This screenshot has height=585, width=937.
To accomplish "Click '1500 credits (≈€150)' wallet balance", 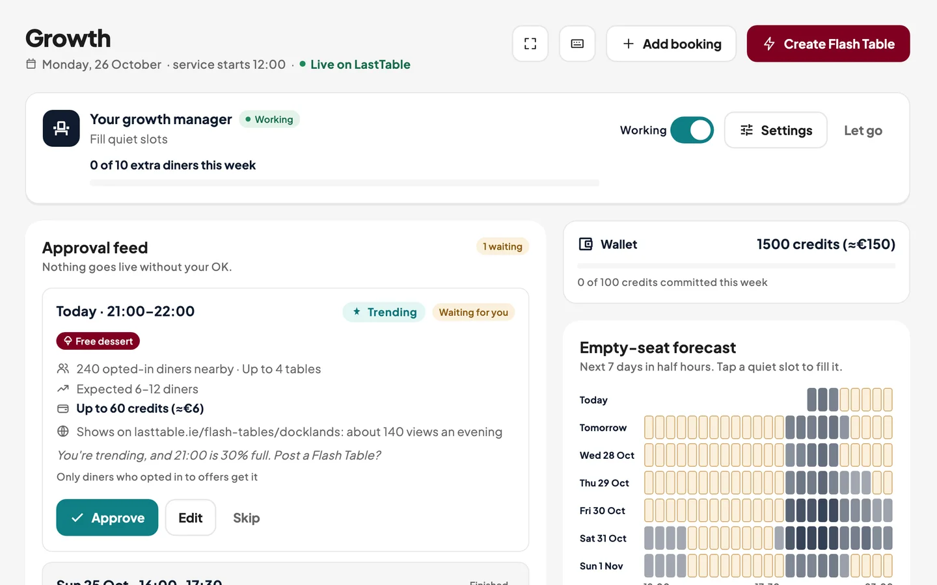I will [826, 244].
